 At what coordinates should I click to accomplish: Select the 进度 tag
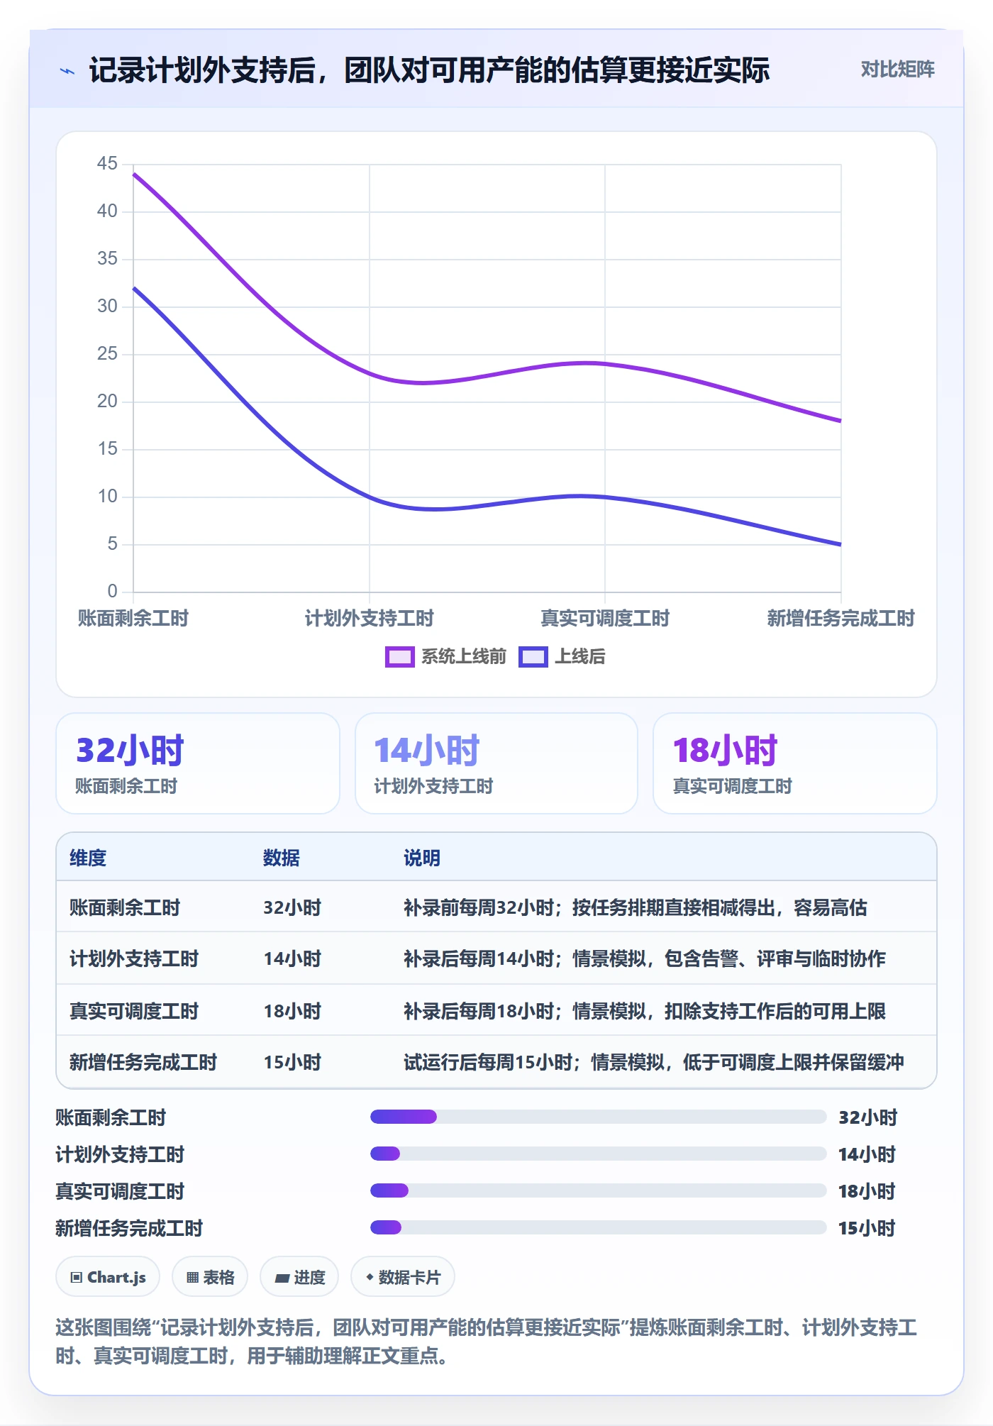[299, 1277]
